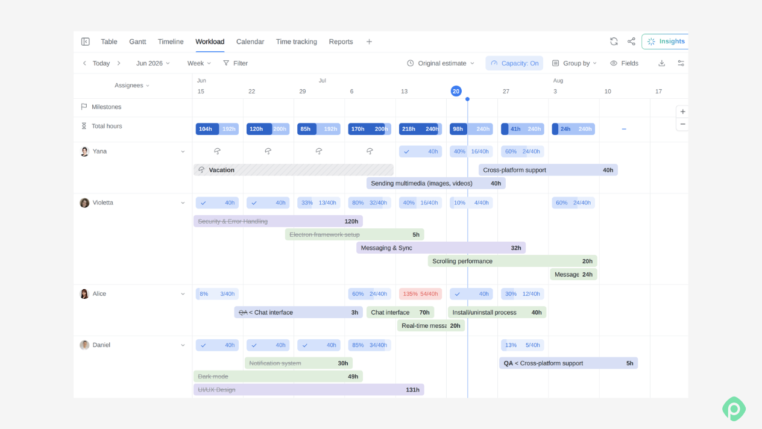Click the Total hours hourglass icon
This screenshot has height=429, width=762.
84,126
